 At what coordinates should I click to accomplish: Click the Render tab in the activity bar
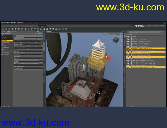click(x=42, y=26)
